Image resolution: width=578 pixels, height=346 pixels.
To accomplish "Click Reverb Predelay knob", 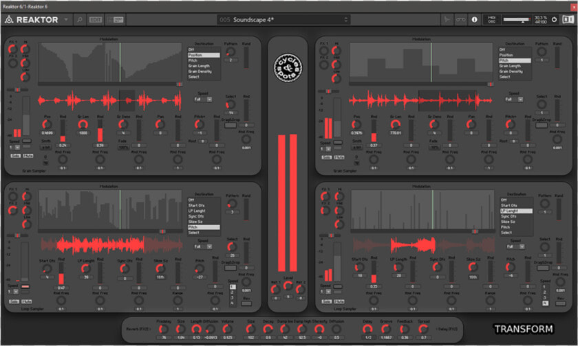I will pyautogui.click(x=164, y=330).
